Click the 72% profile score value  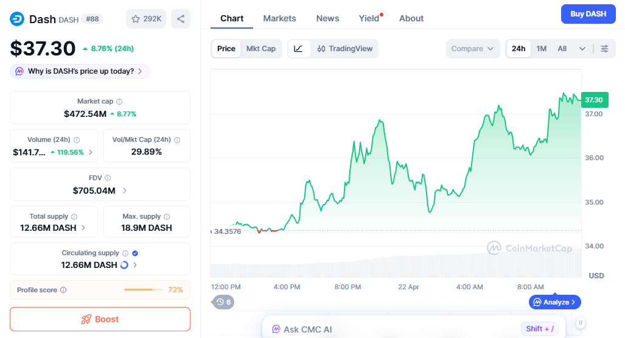[x=175, y=290]
